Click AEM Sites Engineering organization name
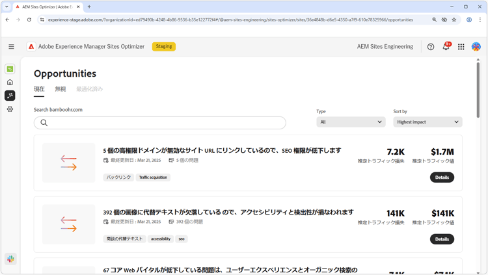Viewport: 488px width, 275px height. [x=385, y=46]
